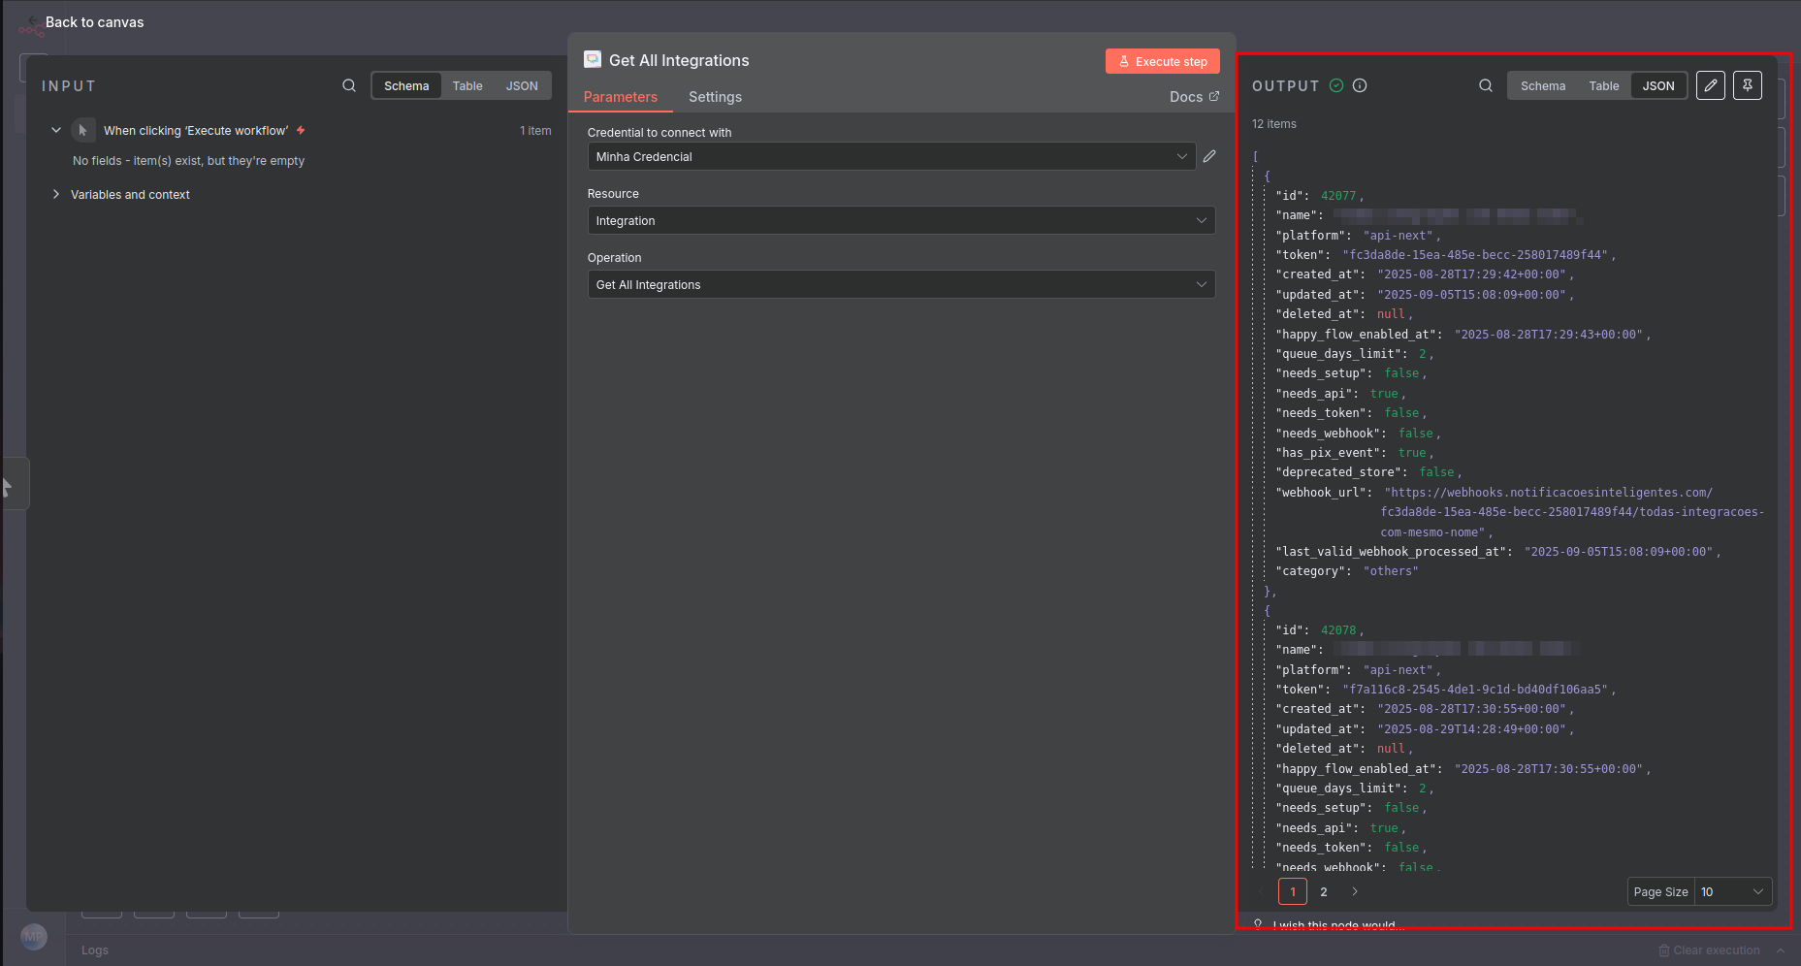Open the Minha Credencial credential dropdown
Screen dimensions: 1801x966
[891, 156]
